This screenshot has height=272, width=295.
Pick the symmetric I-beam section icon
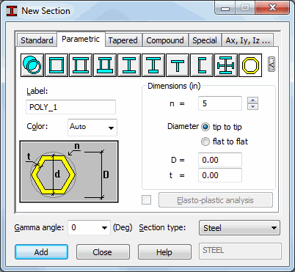pyautogui.click(x=129, y=65)
